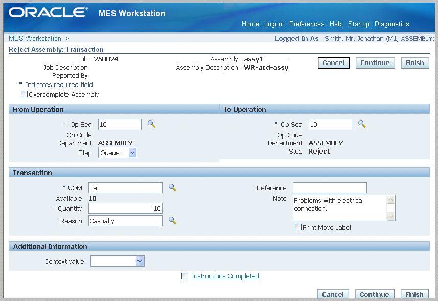
Task: Open the UOM search magnifier
Action: click(x=172, y=188)
